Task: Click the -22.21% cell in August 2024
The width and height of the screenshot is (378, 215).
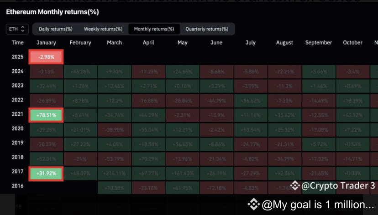Action: 285,72
